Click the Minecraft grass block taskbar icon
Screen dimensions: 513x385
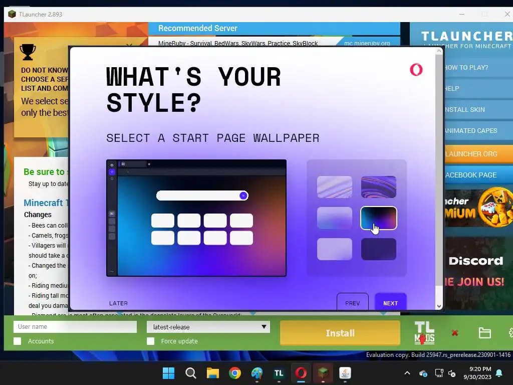click(x=323, y=373)
